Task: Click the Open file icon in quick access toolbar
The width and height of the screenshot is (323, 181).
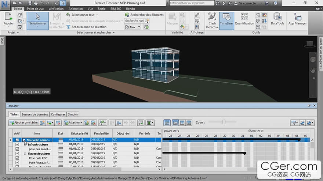Action: 21,3
